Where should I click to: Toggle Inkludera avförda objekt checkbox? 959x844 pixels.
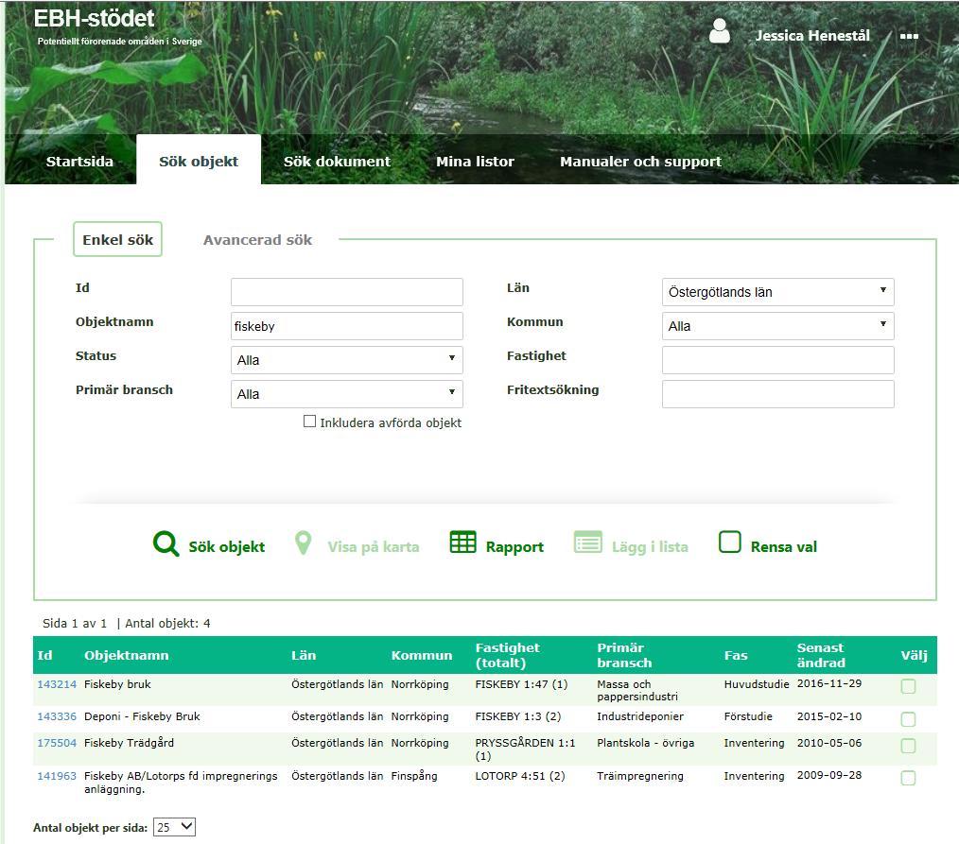pos(309,422)
